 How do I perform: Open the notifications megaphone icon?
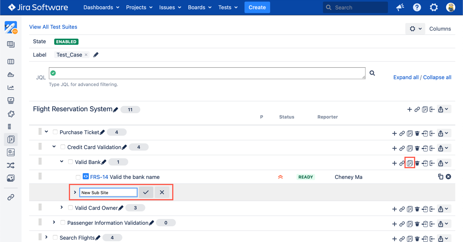coord(400,8)
